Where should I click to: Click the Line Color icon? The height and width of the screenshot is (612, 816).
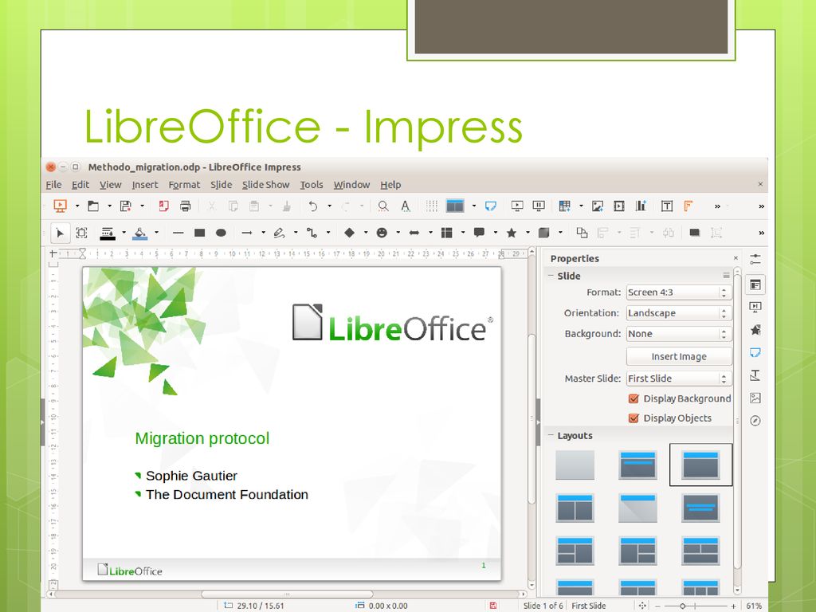coord(108,233)
